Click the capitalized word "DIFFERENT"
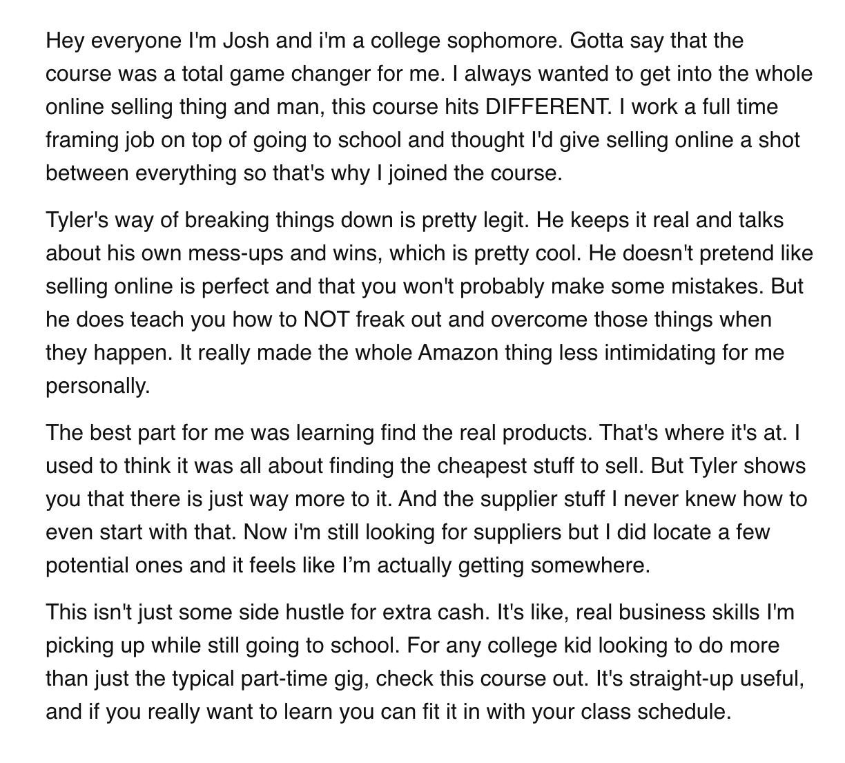Image resolution: width=845 pixels, height=763 pixels. [544, 106]
